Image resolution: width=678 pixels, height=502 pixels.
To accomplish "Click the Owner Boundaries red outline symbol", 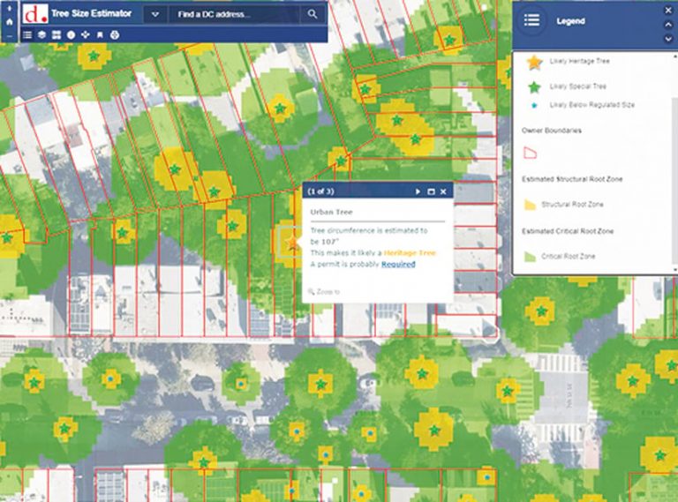I will [530, 153].
